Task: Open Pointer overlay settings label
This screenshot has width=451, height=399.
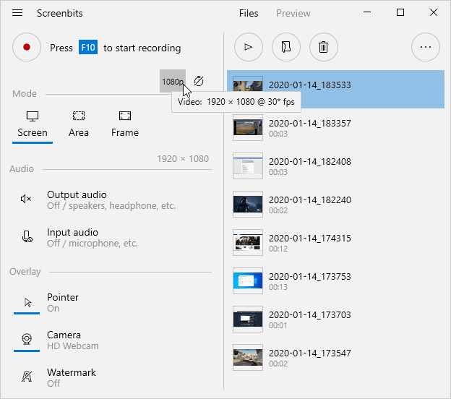Action: (63, 303)
